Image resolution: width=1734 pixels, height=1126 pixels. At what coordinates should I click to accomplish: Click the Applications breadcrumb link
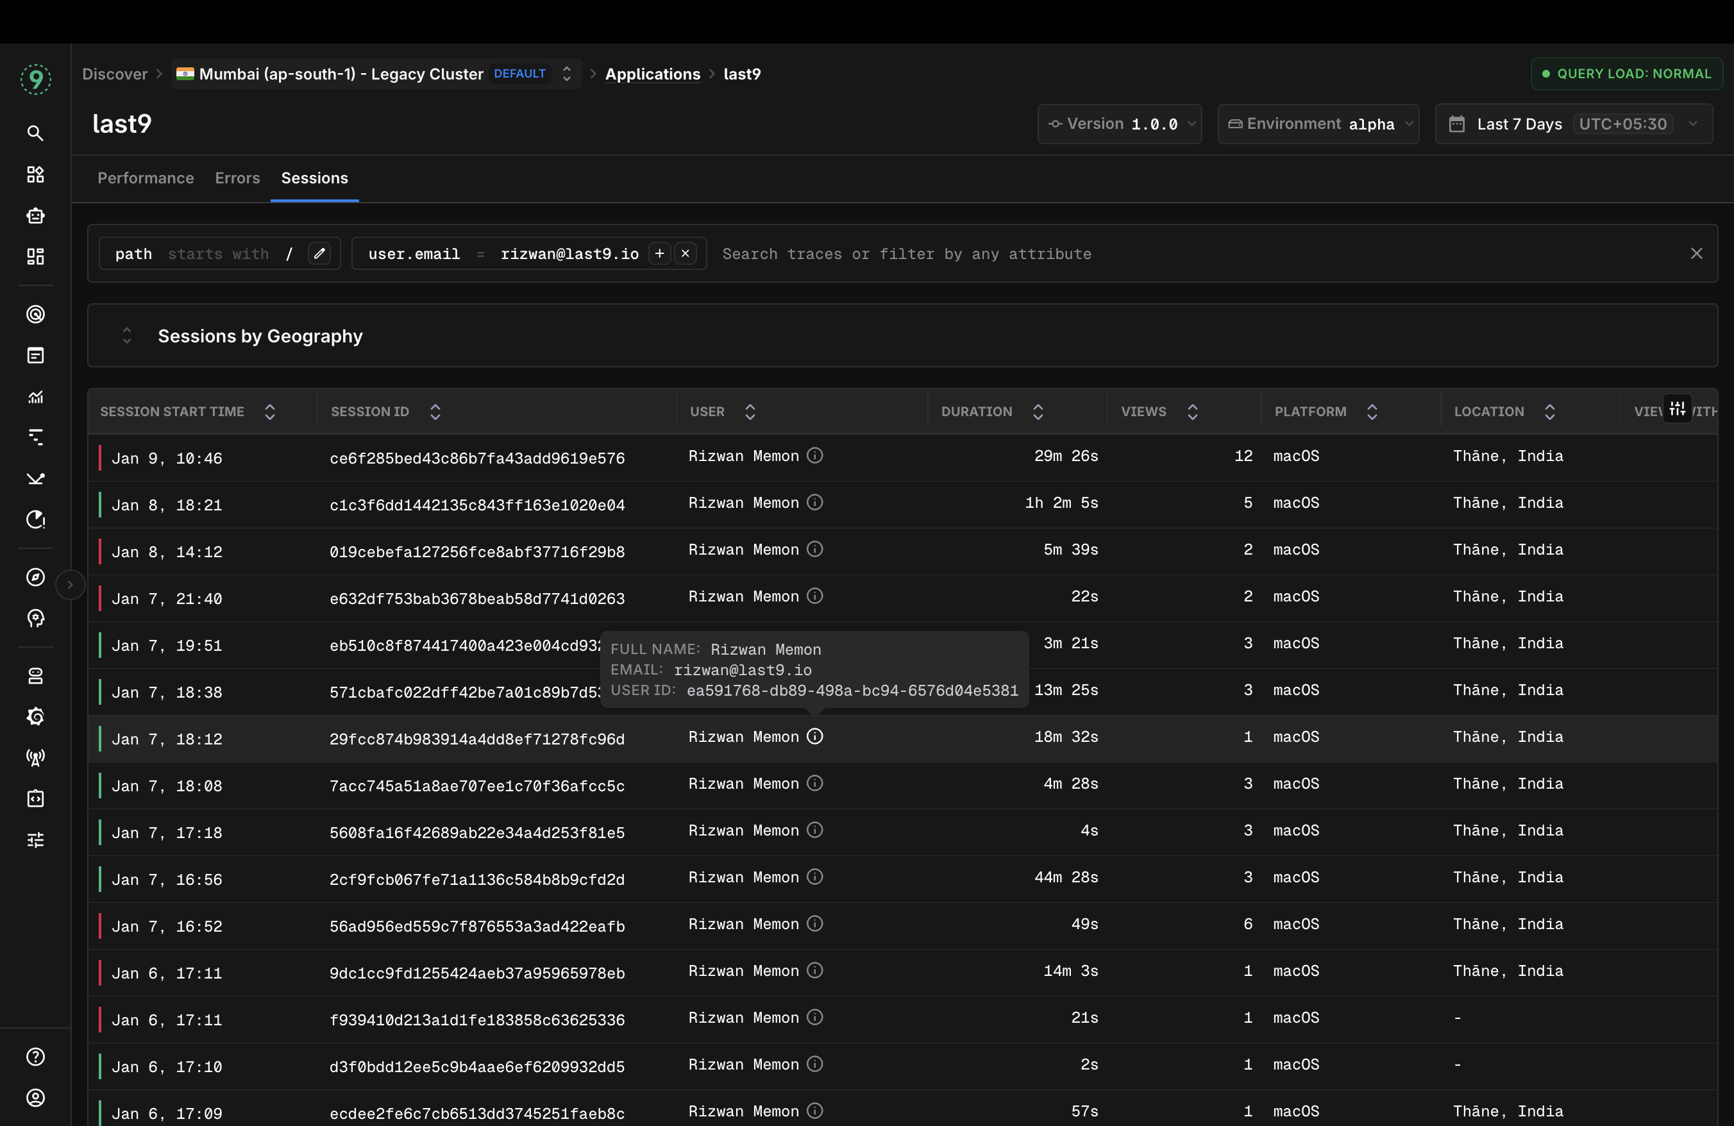(652, 74)
